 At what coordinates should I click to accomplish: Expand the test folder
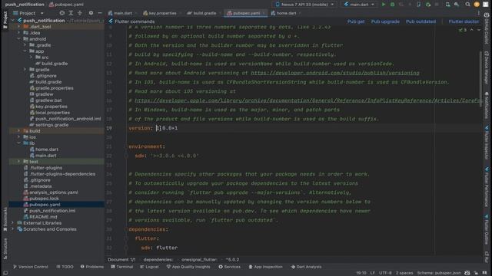coord(18,162)
